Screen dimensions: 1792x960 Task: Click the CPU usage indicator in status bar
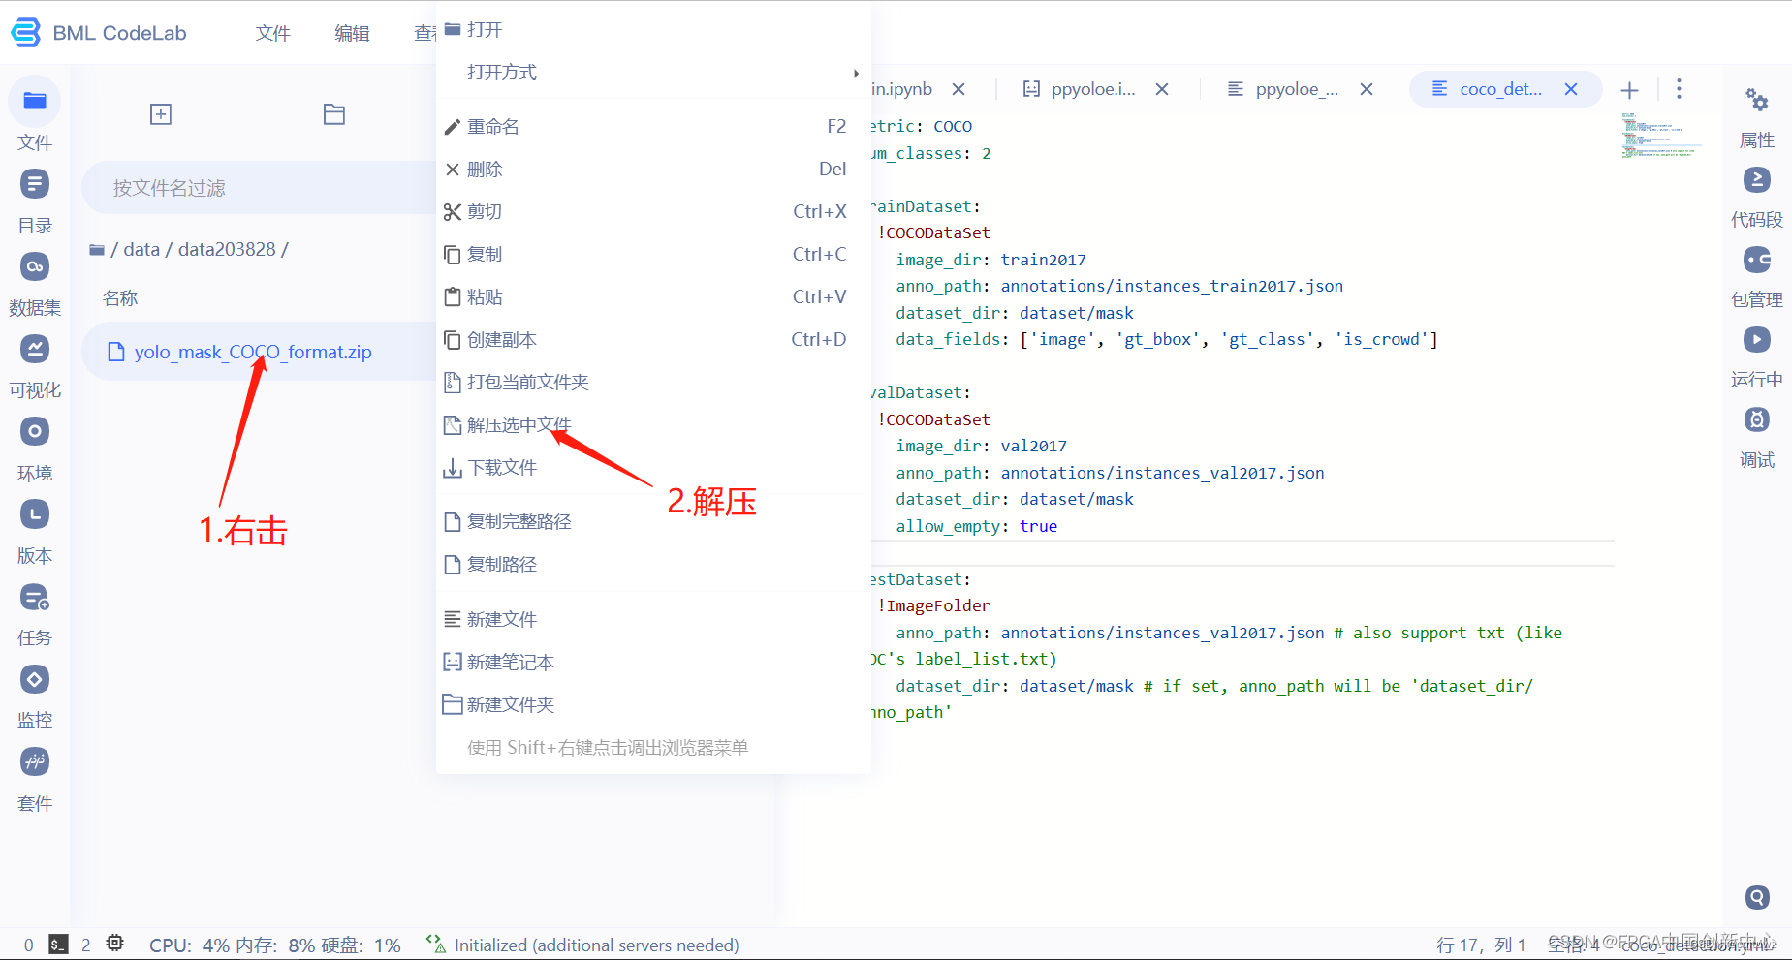click(x=189, y=945)
